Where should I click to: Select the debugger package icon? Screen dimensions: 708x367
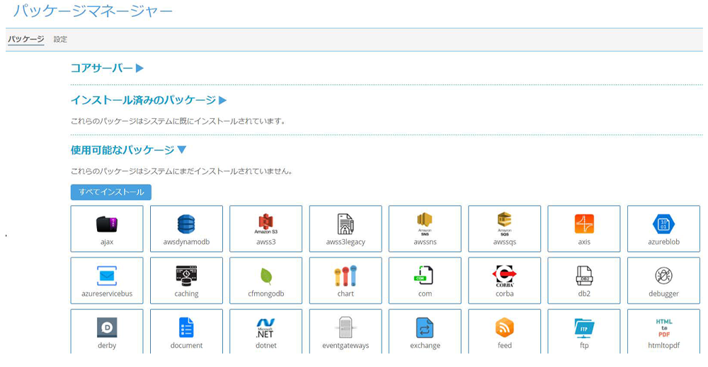663,276
